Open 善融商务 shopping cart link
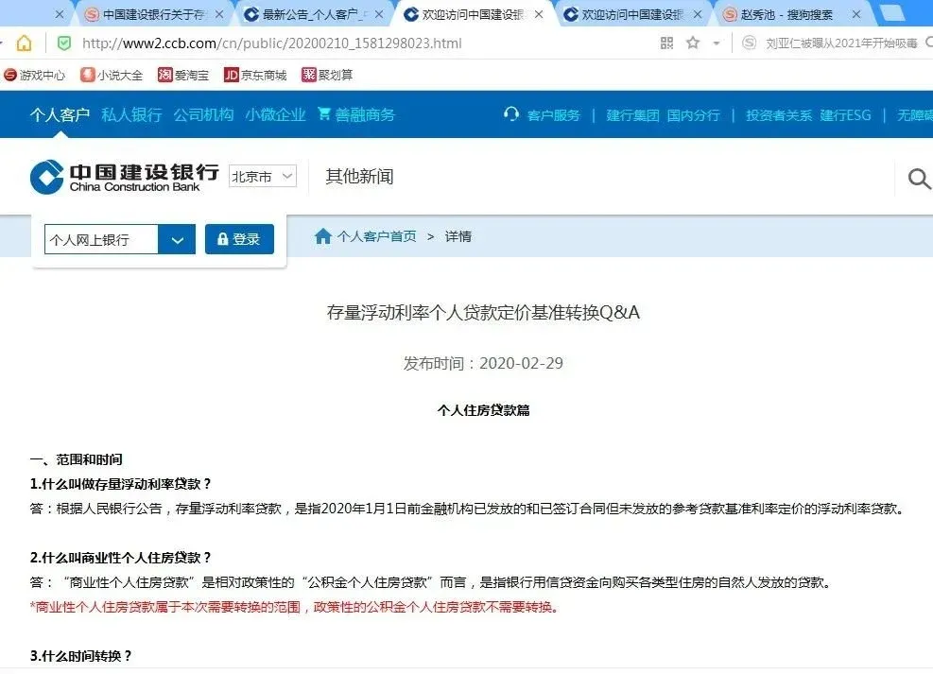The height and width of the screenshot is (674, 933). point(356,114)
